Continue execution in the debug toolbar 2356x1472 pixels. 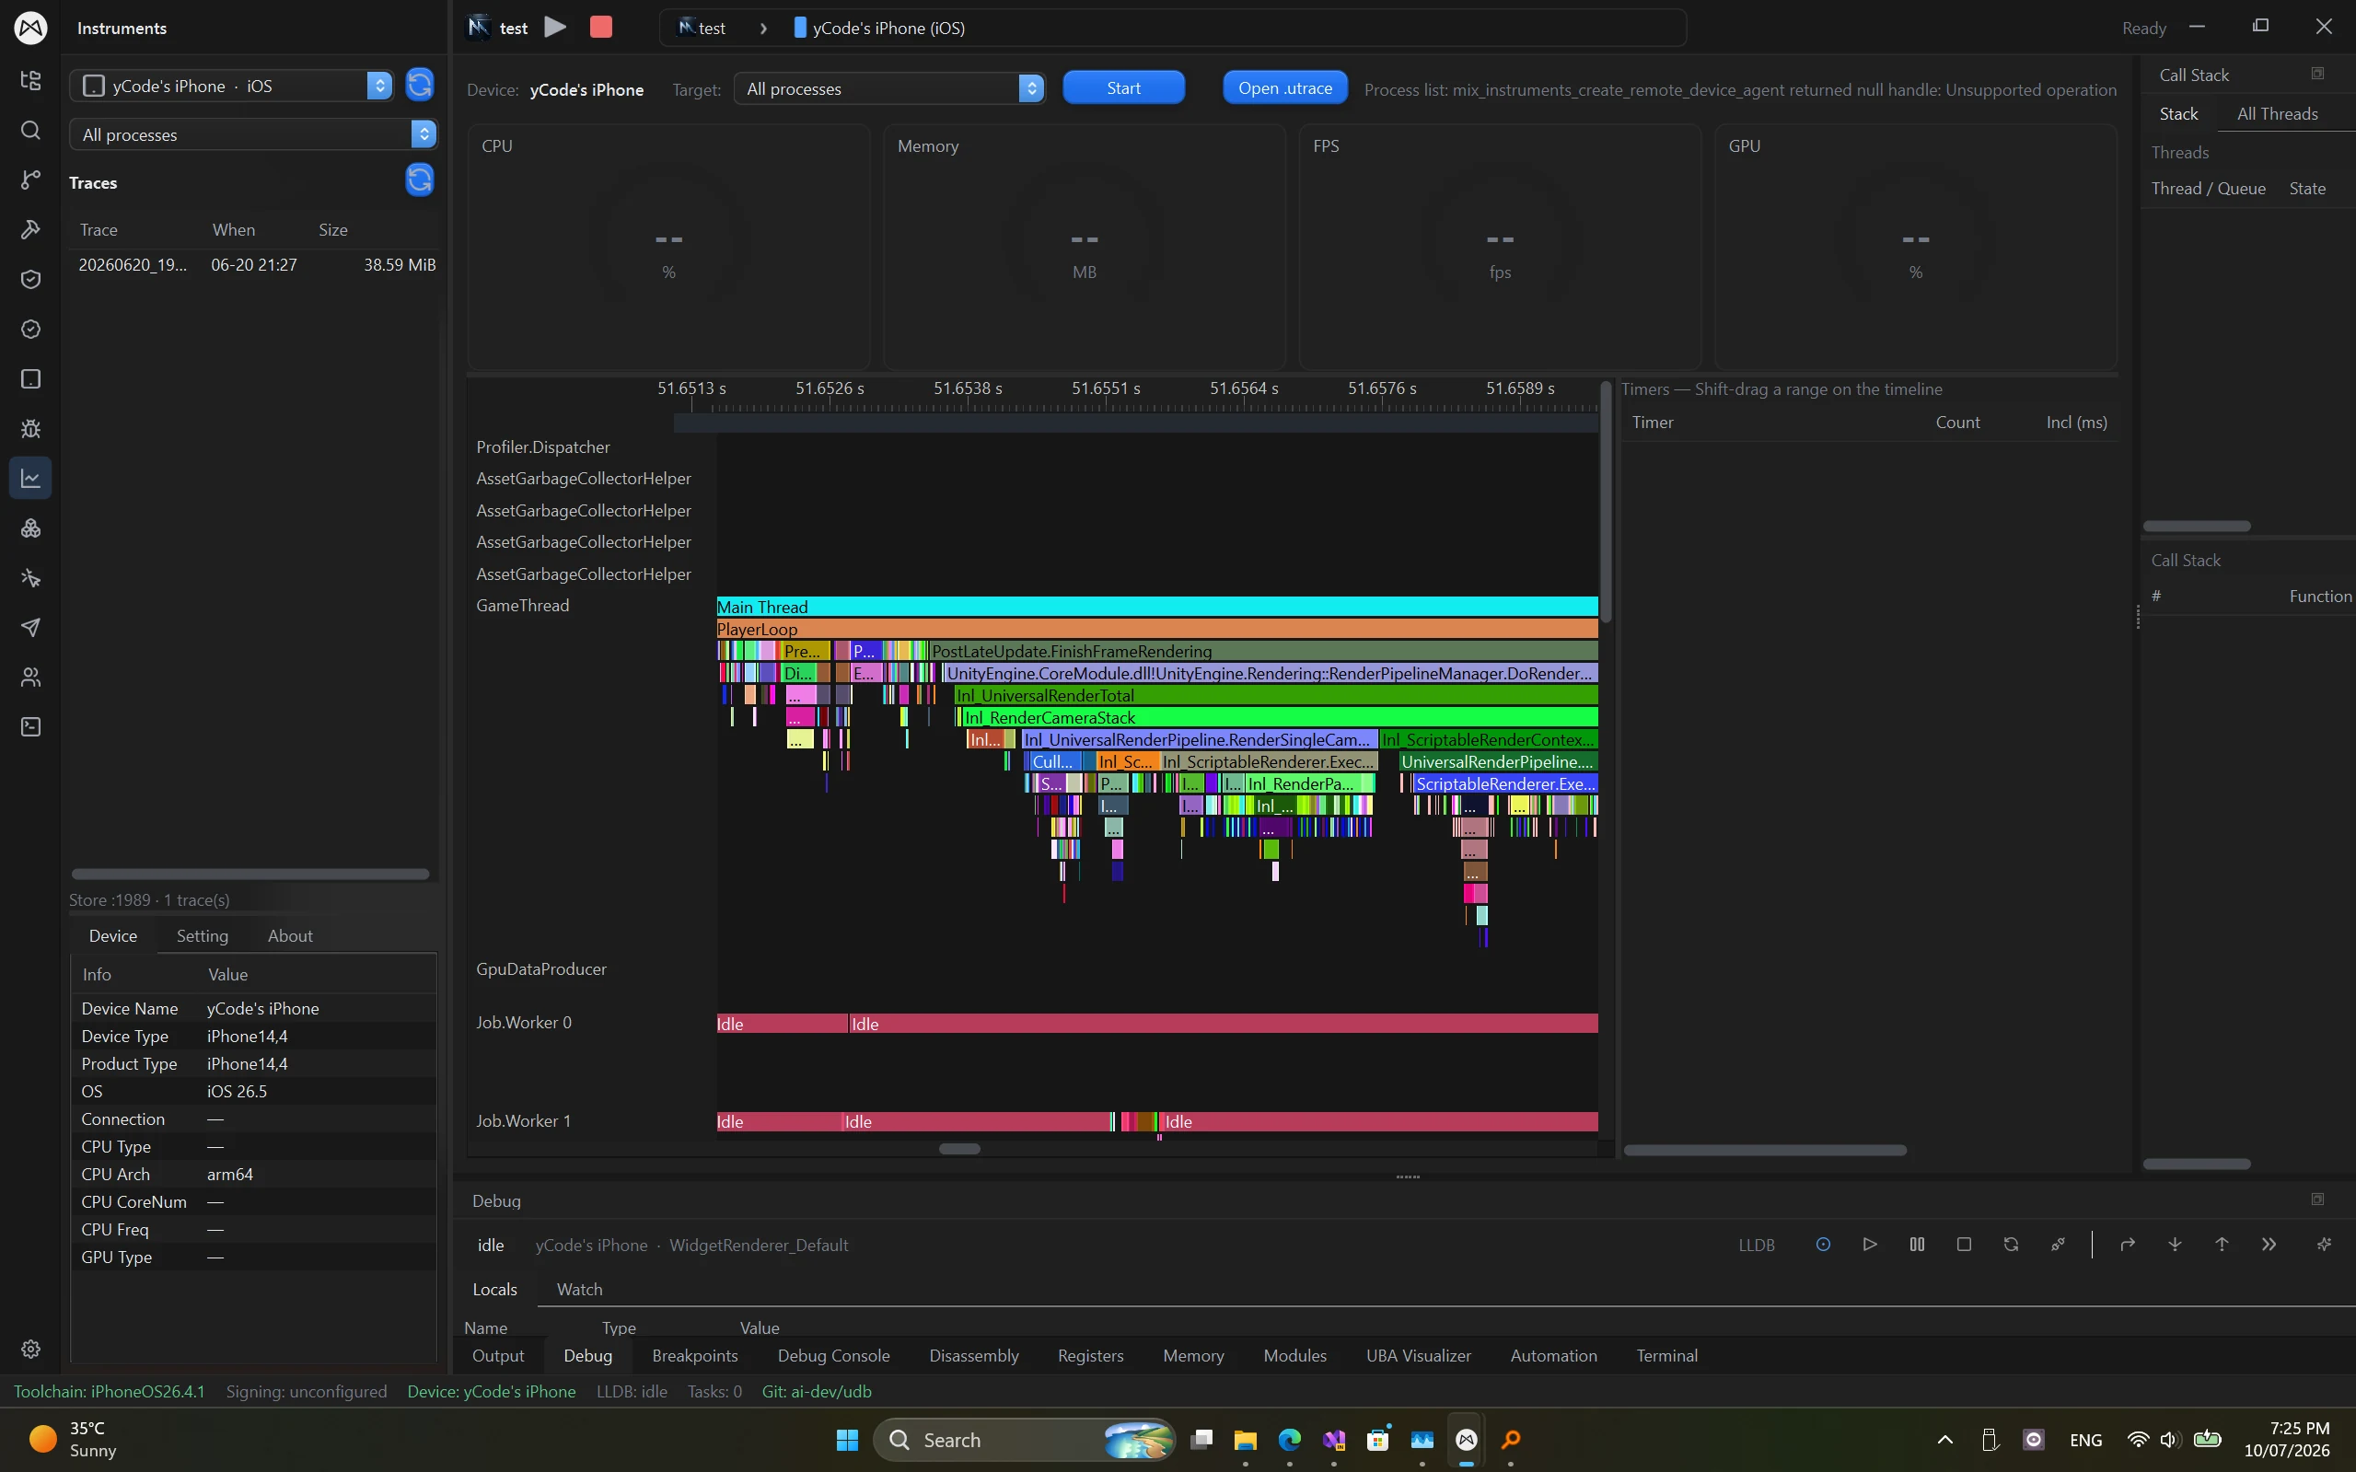click(x=1869, y=1245)
